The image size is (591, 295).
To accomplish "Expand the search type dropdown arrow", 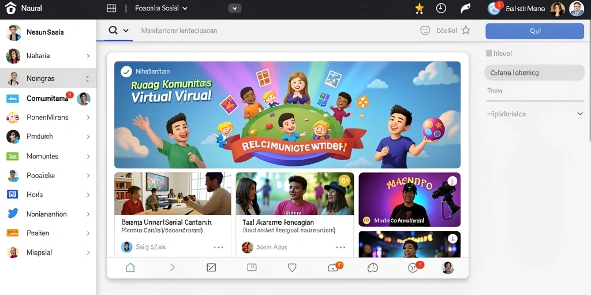I will pyautogui.click(x=126, y=31).
